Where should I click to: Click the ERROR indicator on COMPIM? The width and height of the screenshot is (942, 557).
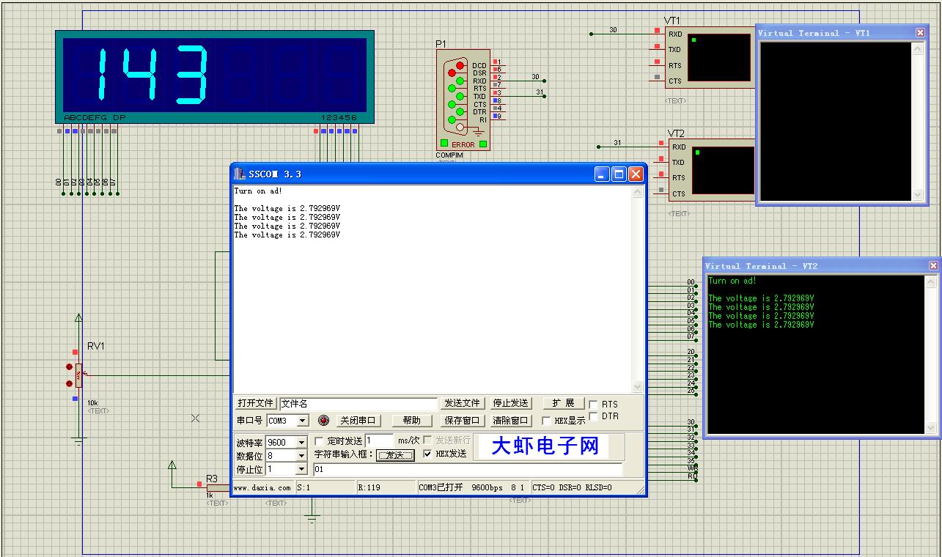(463, 144)
